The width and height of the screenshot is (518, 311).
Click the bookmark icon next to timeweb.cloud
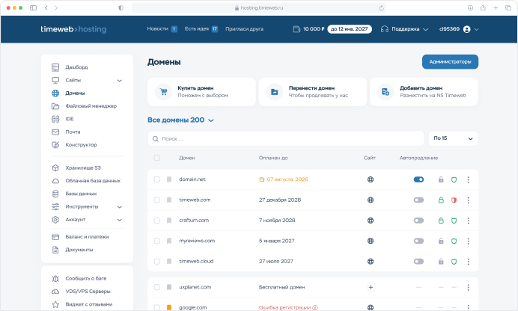click(169, 262)
